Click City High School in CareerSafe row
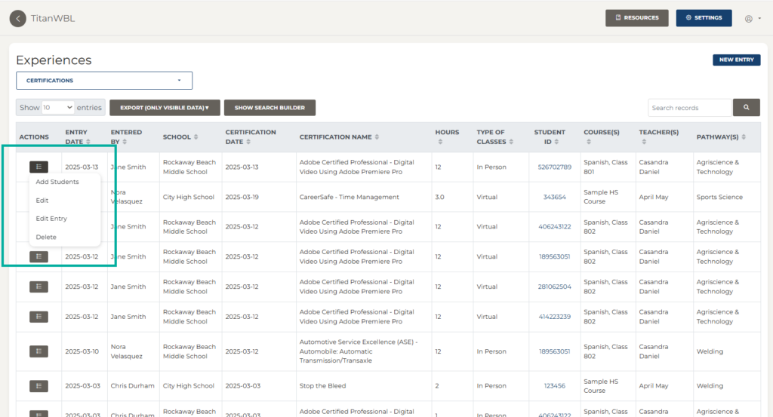The height and width of the screenshot is (417, 773). point(188,197)
